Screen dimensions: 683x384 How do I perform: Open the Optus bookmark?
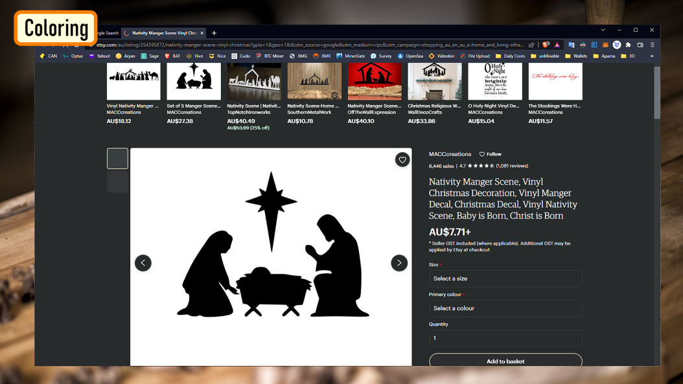pyautogui.click(x=73, y=56)
